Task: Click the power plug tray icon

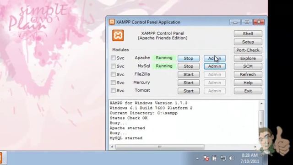Action: tap(214, 158)
